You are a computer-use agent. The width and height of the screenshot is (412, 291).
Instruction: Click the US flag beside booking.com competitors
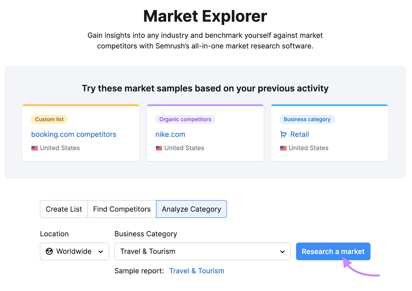pos(34,148)
